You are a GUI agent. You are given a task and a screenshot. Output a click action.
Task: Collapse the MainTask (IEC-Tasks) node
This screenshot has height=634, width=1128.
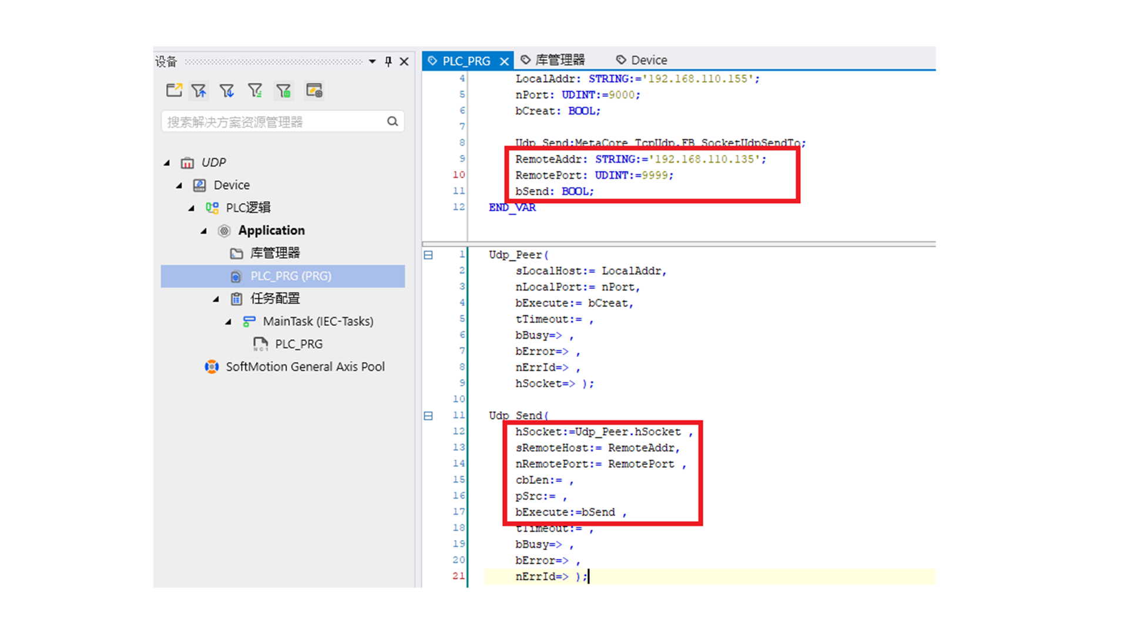(229, 322)
